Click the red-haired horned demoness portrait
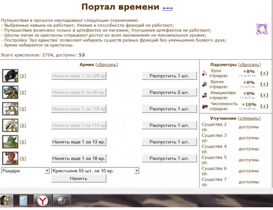Viewport: 273px width, 210px height. coord(10,158)
